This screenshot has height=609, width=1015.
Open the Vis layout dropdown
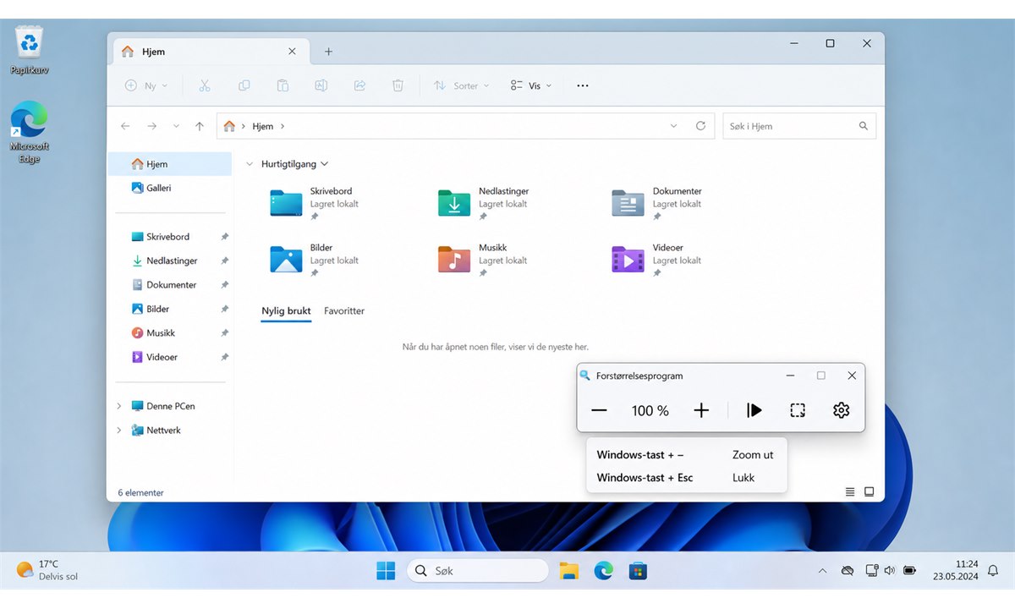tap(531, 85)
